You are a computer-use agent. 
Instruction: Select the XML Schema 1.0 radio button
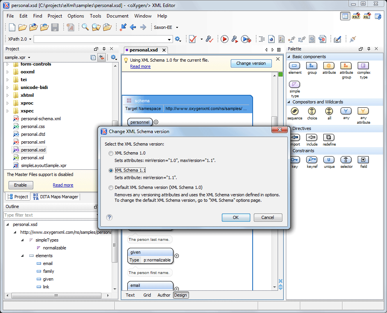pos(111,153)
